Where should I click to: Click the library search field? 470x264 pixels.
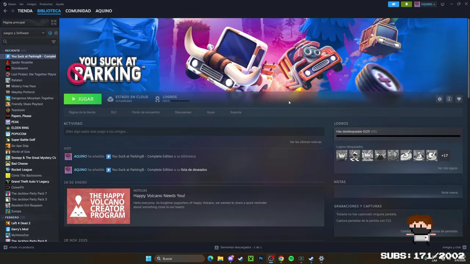click(x=26, y=42)
